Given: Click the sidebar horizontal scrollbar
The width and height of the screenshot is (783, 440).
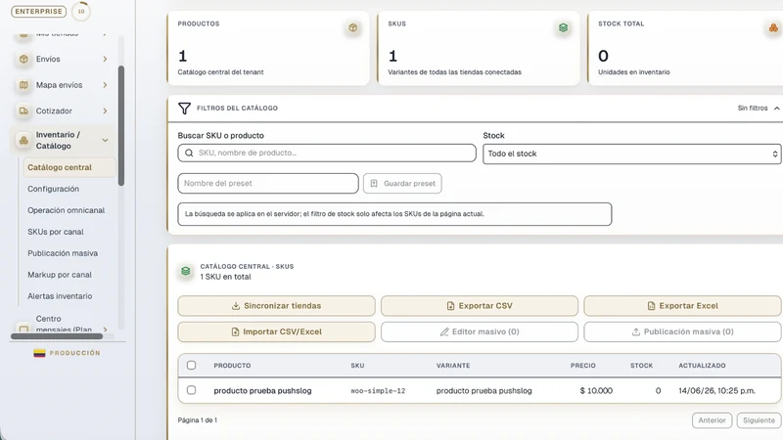Looking at the screenshot, I should pos(57,336).
